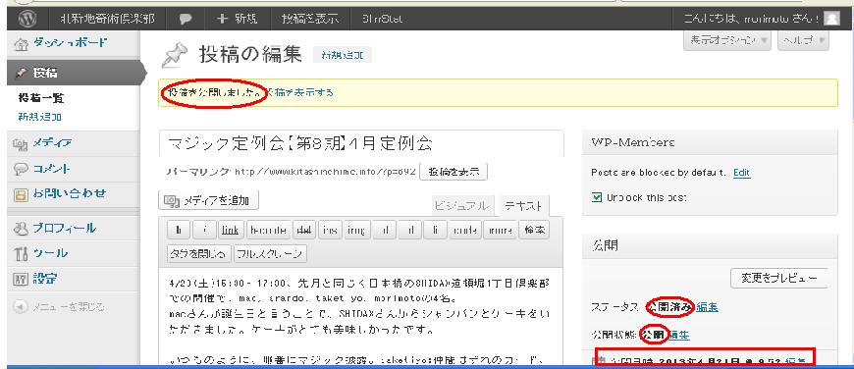Click the 検索 toolbar button
Screen dimensions: 854x369
tap(534, 231)
